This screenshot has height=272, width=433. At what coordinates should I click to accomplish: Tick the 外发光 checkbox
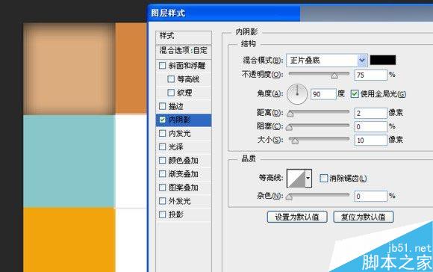point(163,201)
